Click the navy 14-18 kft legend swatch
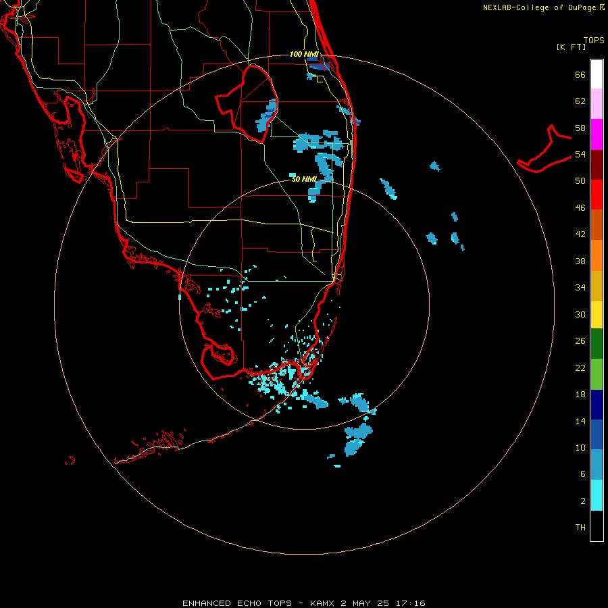 point(597,405)
